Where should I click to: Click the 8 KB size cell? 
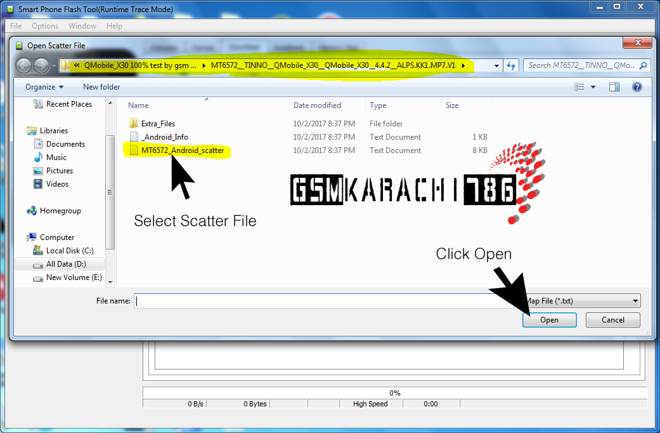479,150
